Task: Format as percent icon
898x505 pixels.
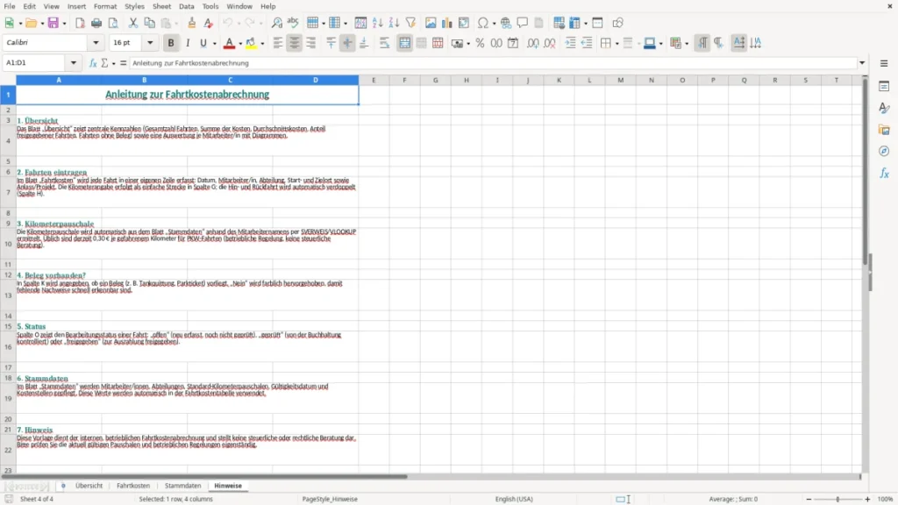Action: (x=480, y=43)
